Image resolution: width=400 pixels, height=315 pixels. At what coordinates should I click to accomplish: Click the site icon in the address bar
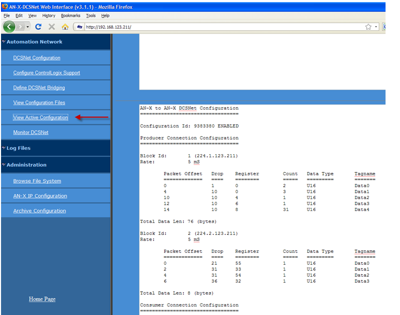pos(80,27)
